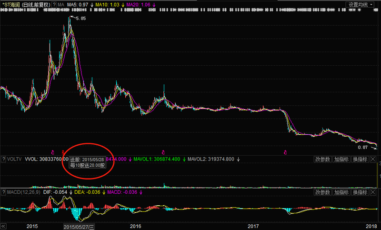Select the MA indicator label beside the title
Viewport: 381px width, 230px height.
[x=61, y=5]
